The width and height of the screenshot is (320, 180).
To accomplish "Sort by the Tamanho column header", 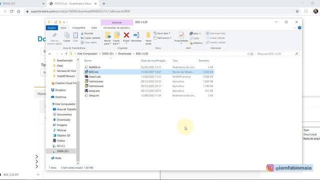I will point(203,60).
